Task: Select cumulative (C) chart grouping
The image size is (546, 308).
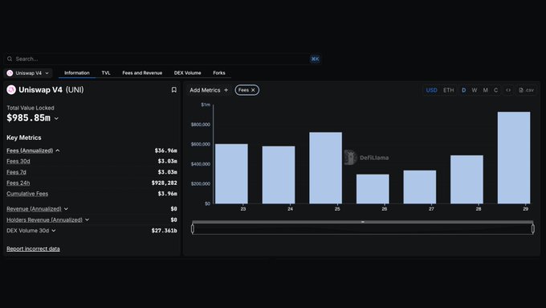Action: tap(496, 90)
